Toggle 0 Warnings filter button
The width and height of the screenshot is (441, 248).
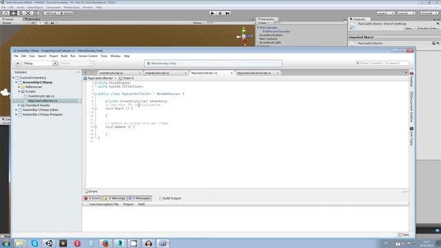(115, 198)
